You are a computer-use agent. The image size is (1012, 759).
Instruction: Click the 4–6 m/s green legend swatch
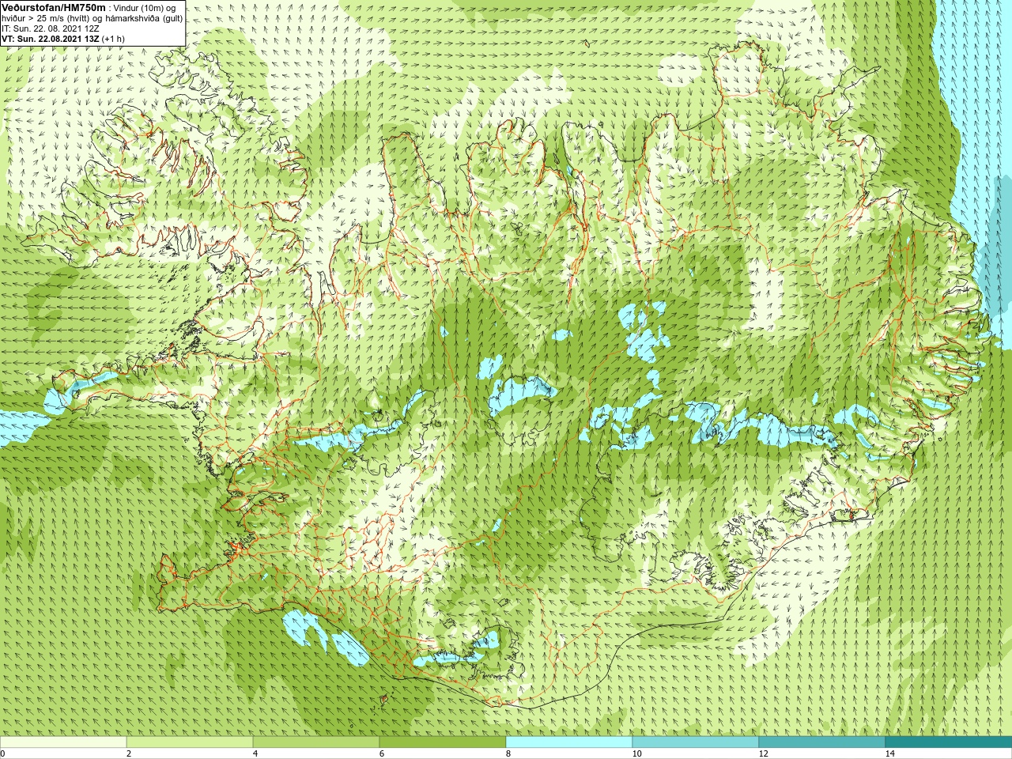pyautogui.click(x=316, y=742)
